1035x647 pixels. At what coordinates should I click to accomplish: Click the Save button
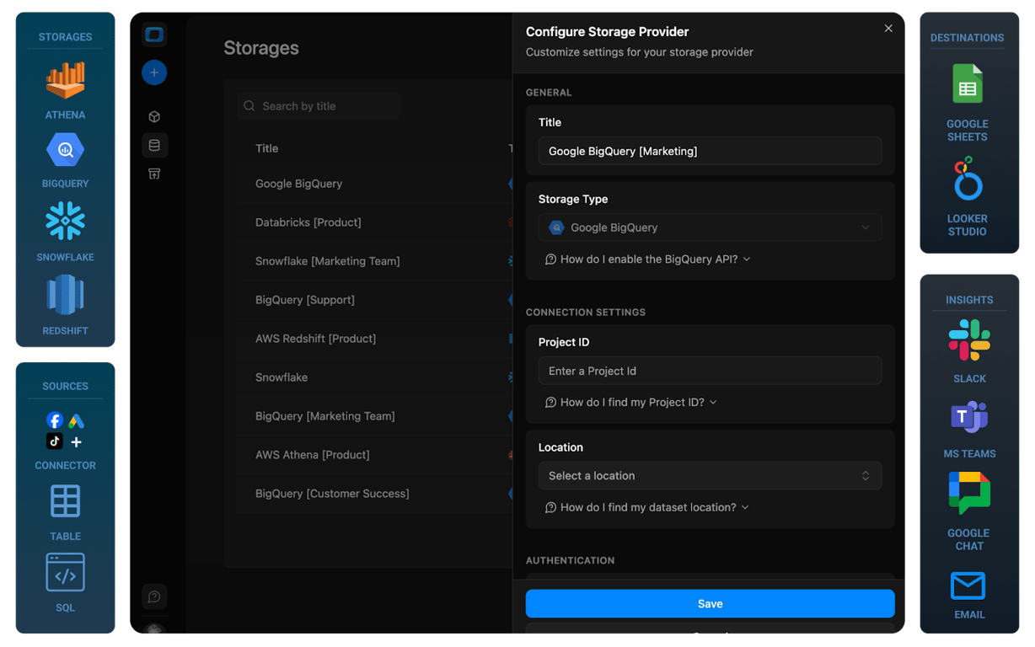click(710, 604)
